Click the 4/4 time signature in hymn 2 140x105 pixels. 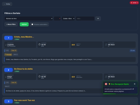(x=73, y=77)
